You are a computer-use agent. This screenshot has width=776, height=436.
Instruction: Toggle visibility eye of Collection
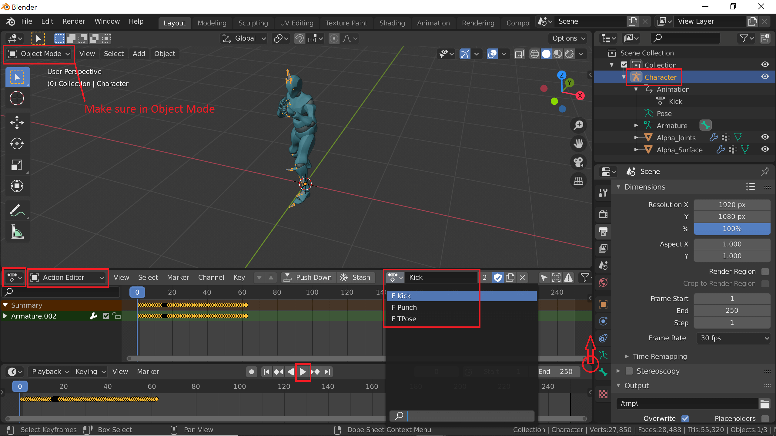click(765, 64)
